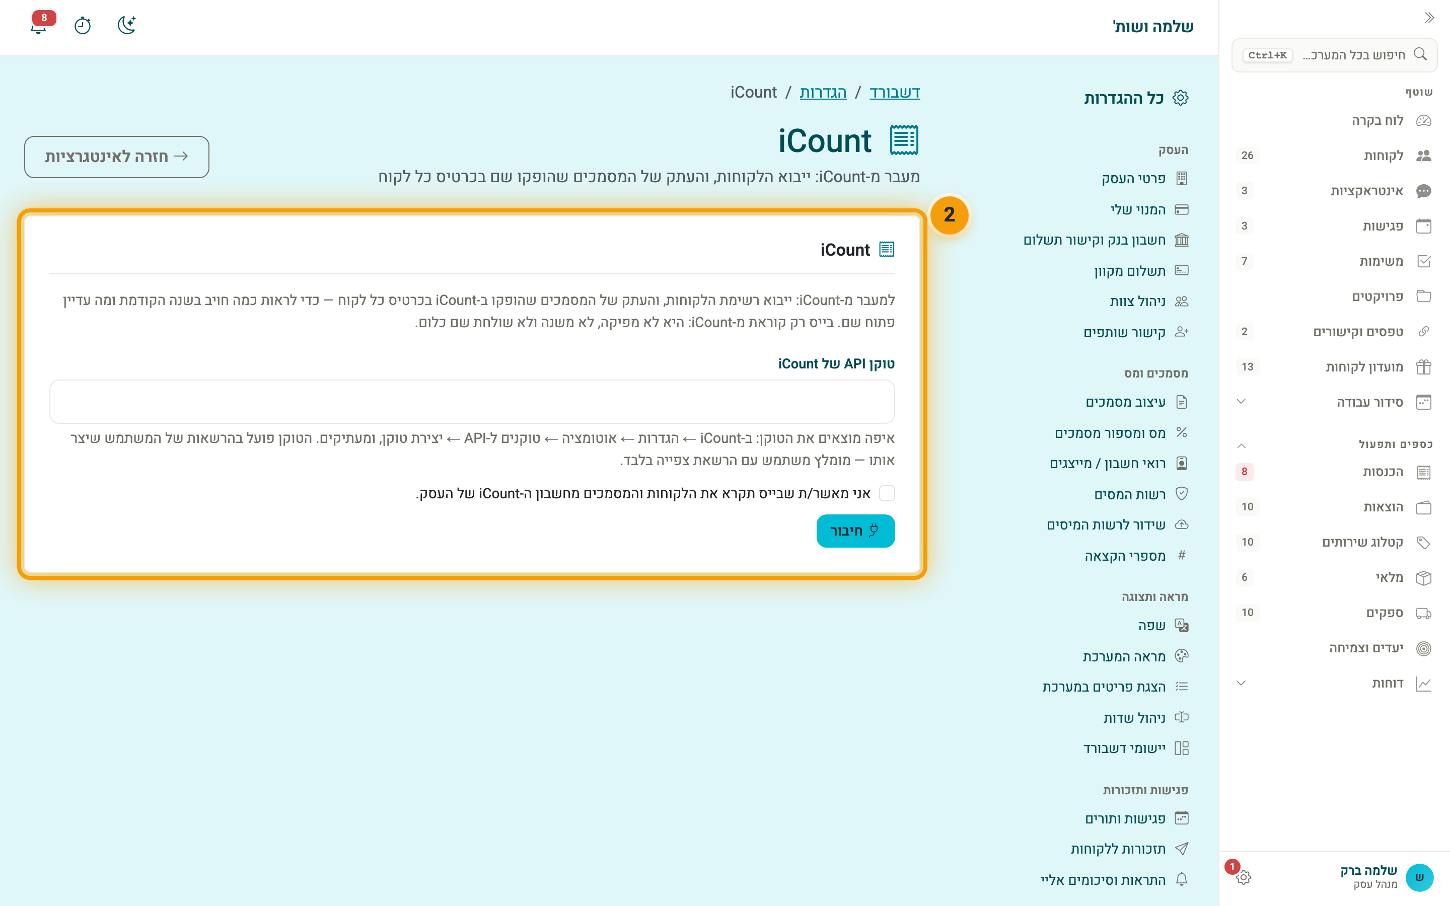Viewport: 1450px width, 906px height.
Task: Open לקוחות in the sidebar
Action: [x=1334, y=156]
